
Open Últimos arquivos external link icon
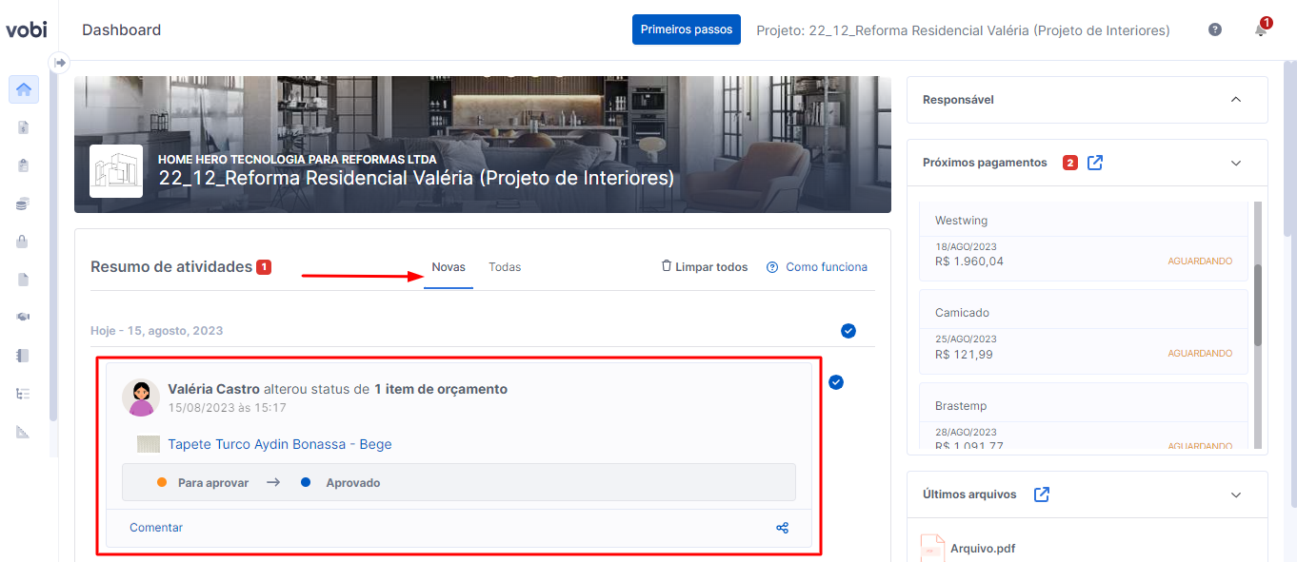tap(1042, 494)
